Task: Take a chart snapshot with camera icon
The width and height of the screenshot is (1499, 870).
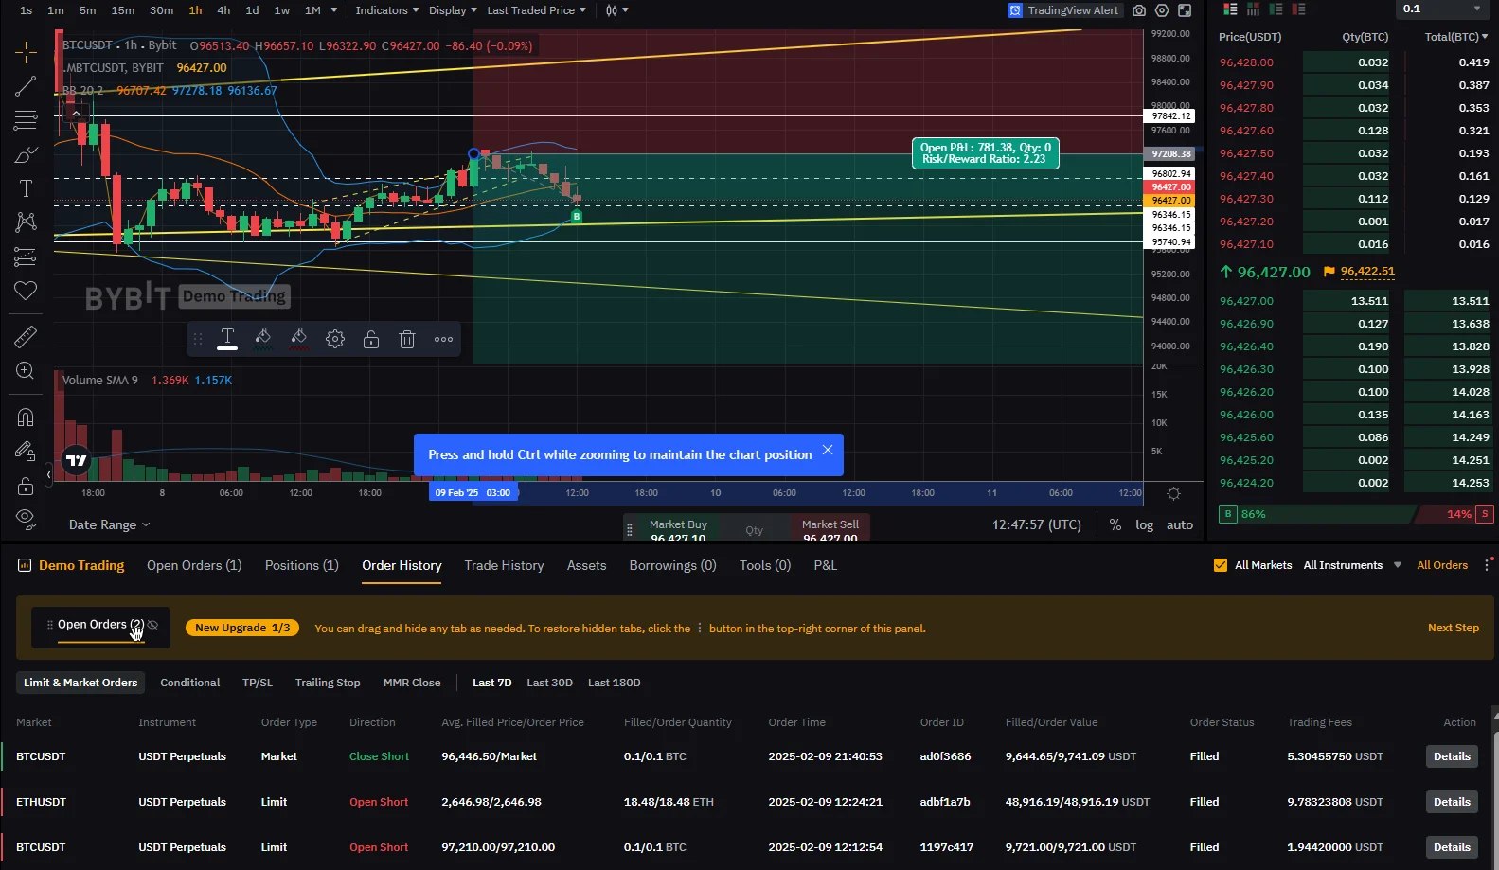Action: click(x=1139, y=10)
